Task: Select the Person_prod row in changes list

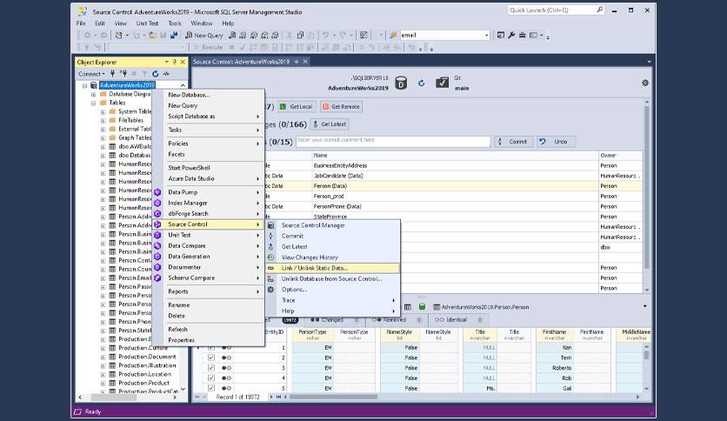Action: 453,196
